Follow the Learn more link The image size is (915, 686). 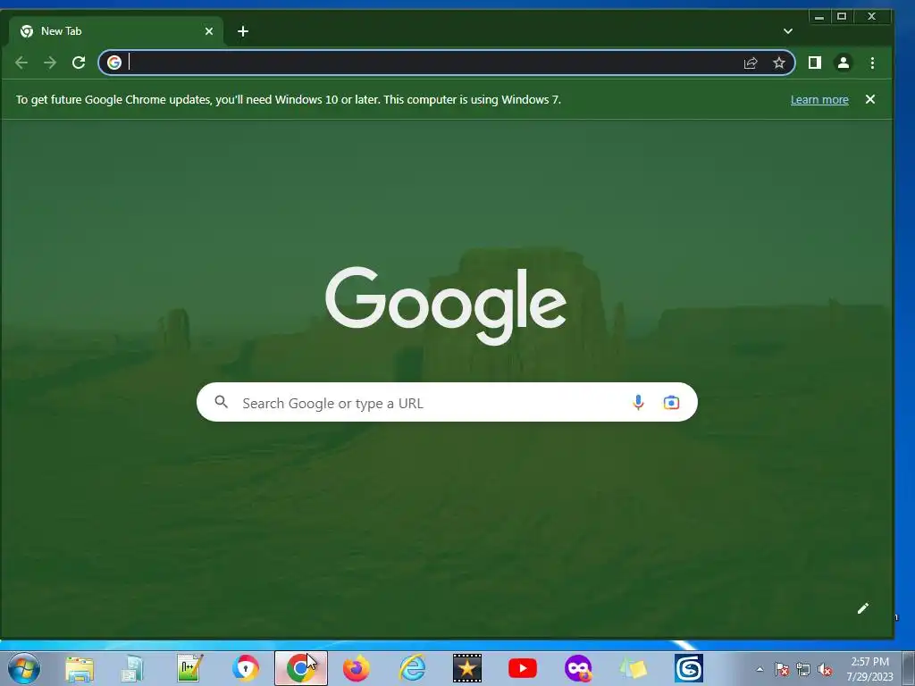click(819, 100)
